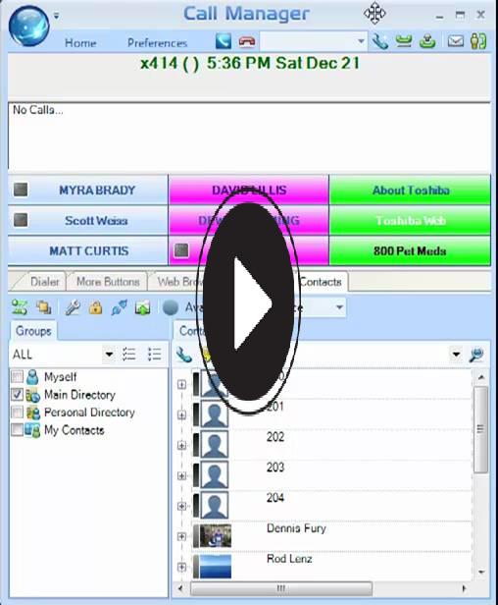Click the red hang up phone icon
The height and width of the screenshot is (605, 498).
point(247,41)
